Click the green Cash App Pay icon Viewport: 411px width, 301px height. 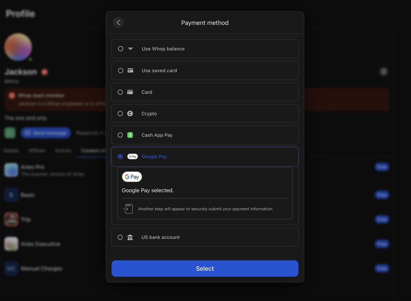(130, 135)
